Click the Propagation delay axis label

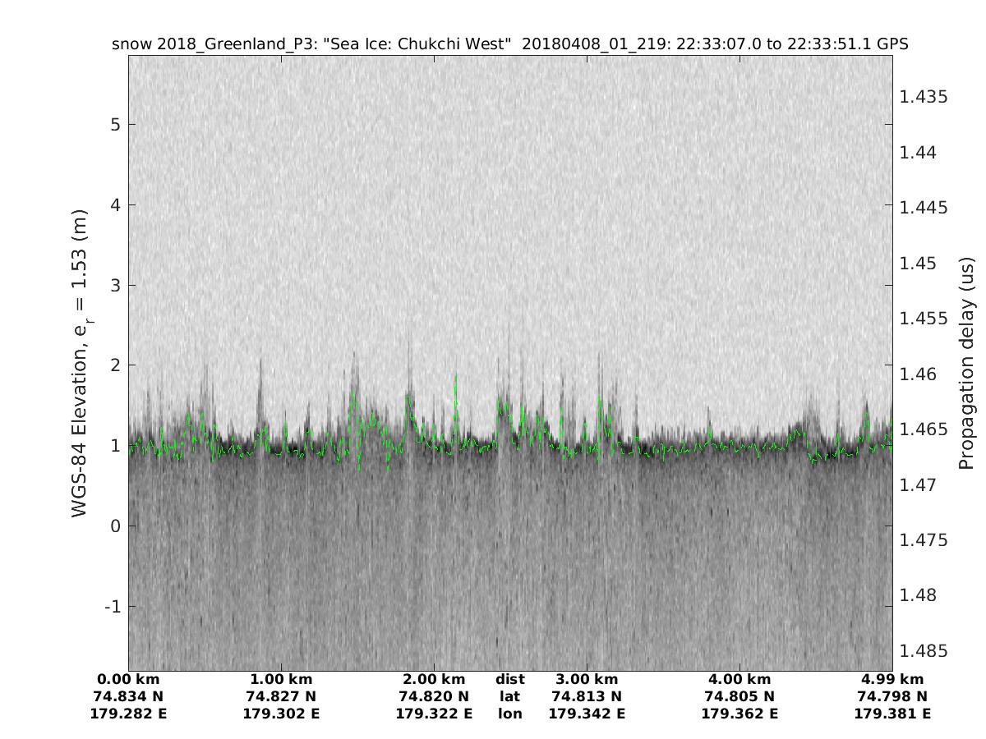point(965,362)
